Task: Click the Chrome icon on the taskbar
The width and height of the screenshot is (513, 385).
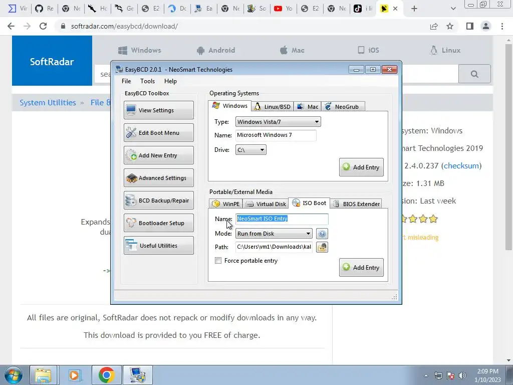Action: tap(106, 375)
